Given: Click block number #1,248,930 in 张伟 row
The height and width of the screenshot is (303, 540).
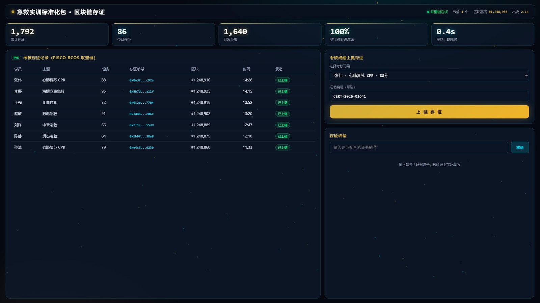Looking at the screenshot, I should (x=200, y=80).
